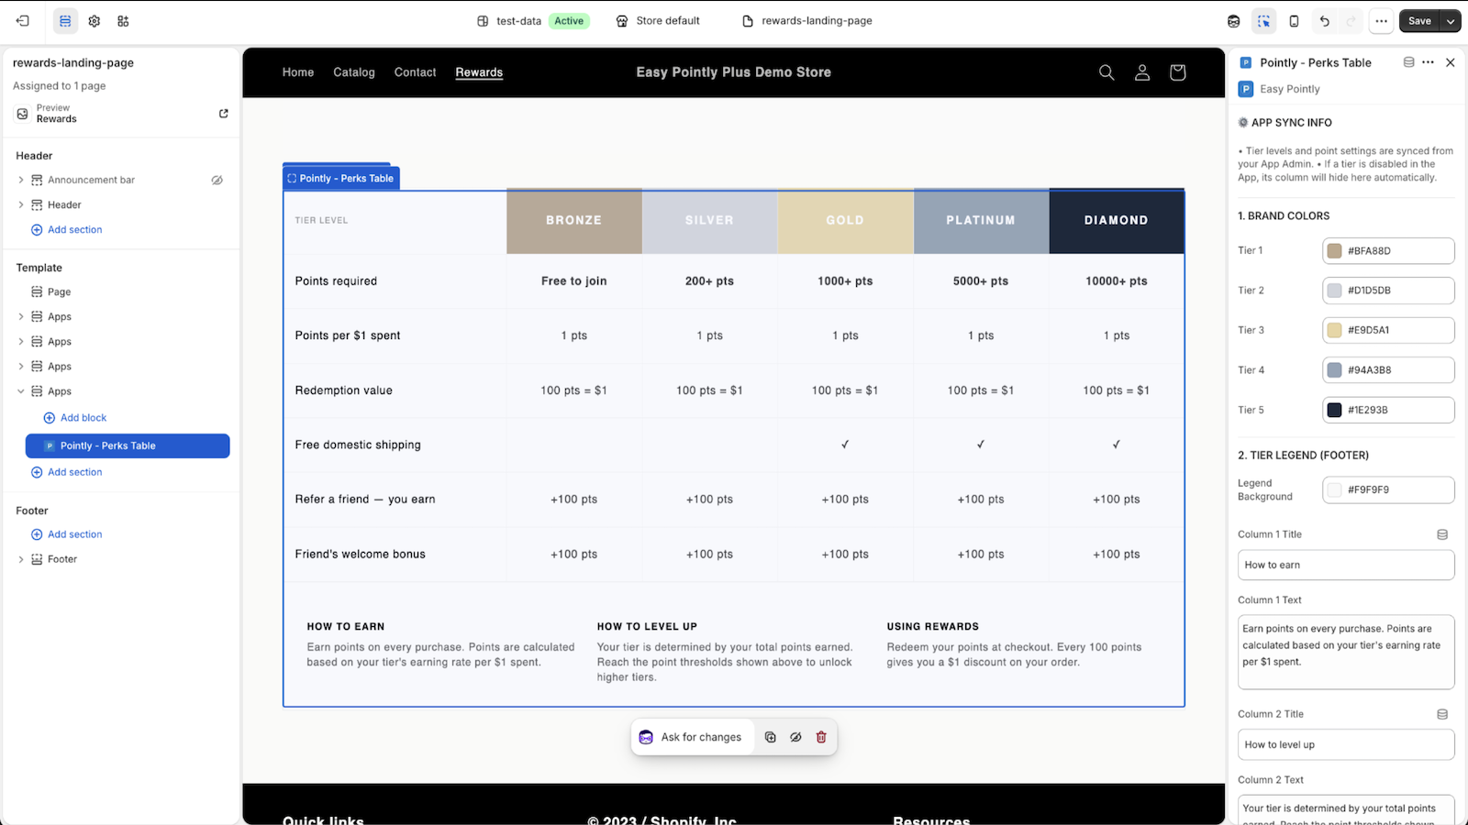Toggle visibility of the Announcement bar
Viewport: 1468px width, 825px height.
click(x=217, y=181)
